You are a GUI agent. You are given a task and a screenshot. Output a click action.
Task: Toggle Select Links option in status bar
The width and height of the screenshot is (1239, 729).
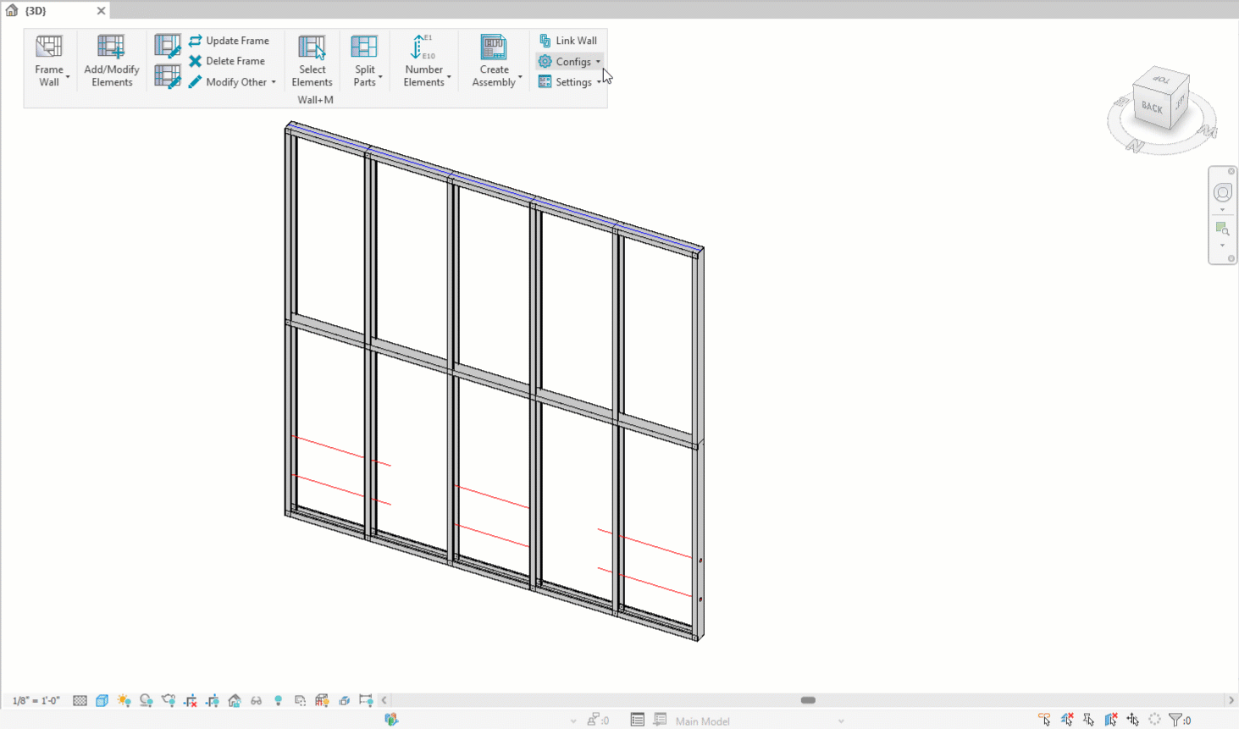(x=1044, y=720)
